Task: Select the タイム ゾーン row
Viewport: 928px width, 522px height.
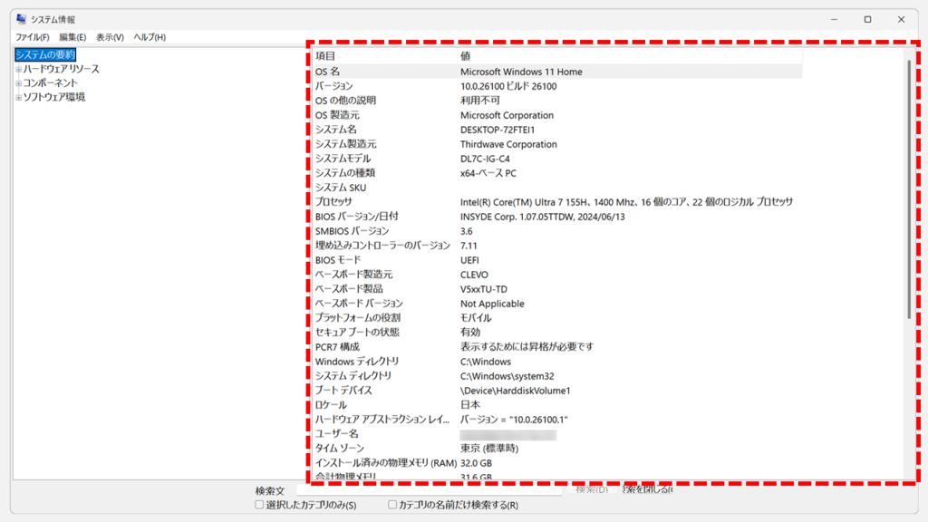Action: coord(557,449)
